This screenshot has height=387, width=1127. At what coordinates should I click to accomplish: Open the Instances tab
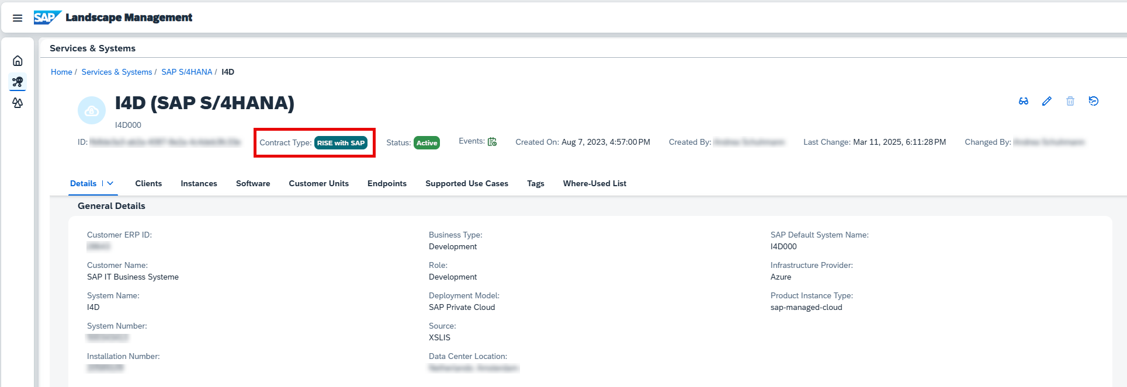pyautogui.click(x=199, y=183)
